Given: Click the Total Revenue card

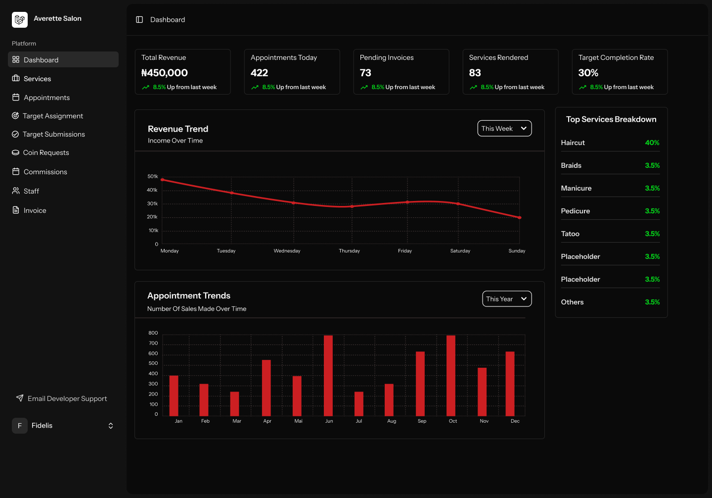Looking at the screenshot, I should tap(182, 72).
